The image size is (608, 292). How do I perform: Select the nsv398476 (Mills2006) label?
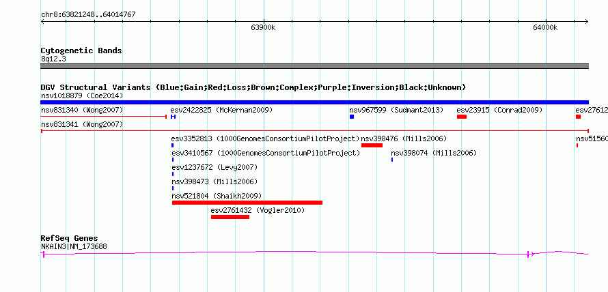404,138
